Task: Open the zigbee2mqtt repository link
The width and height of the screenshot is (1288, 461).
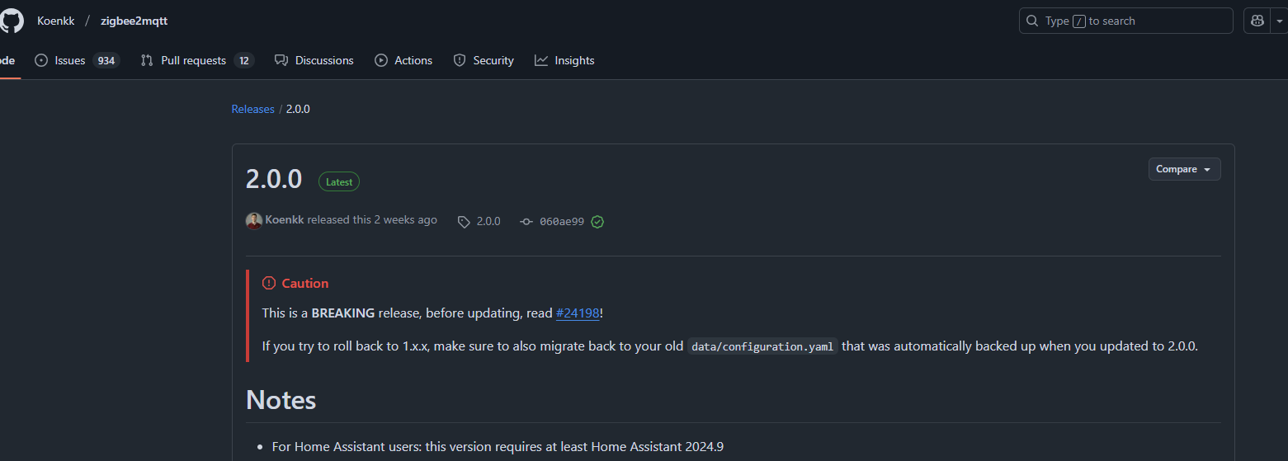Action: click(x=134, y=21)
